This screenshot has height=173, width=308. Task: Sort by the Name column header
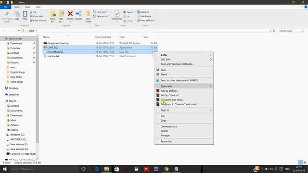tap(68, 37)
